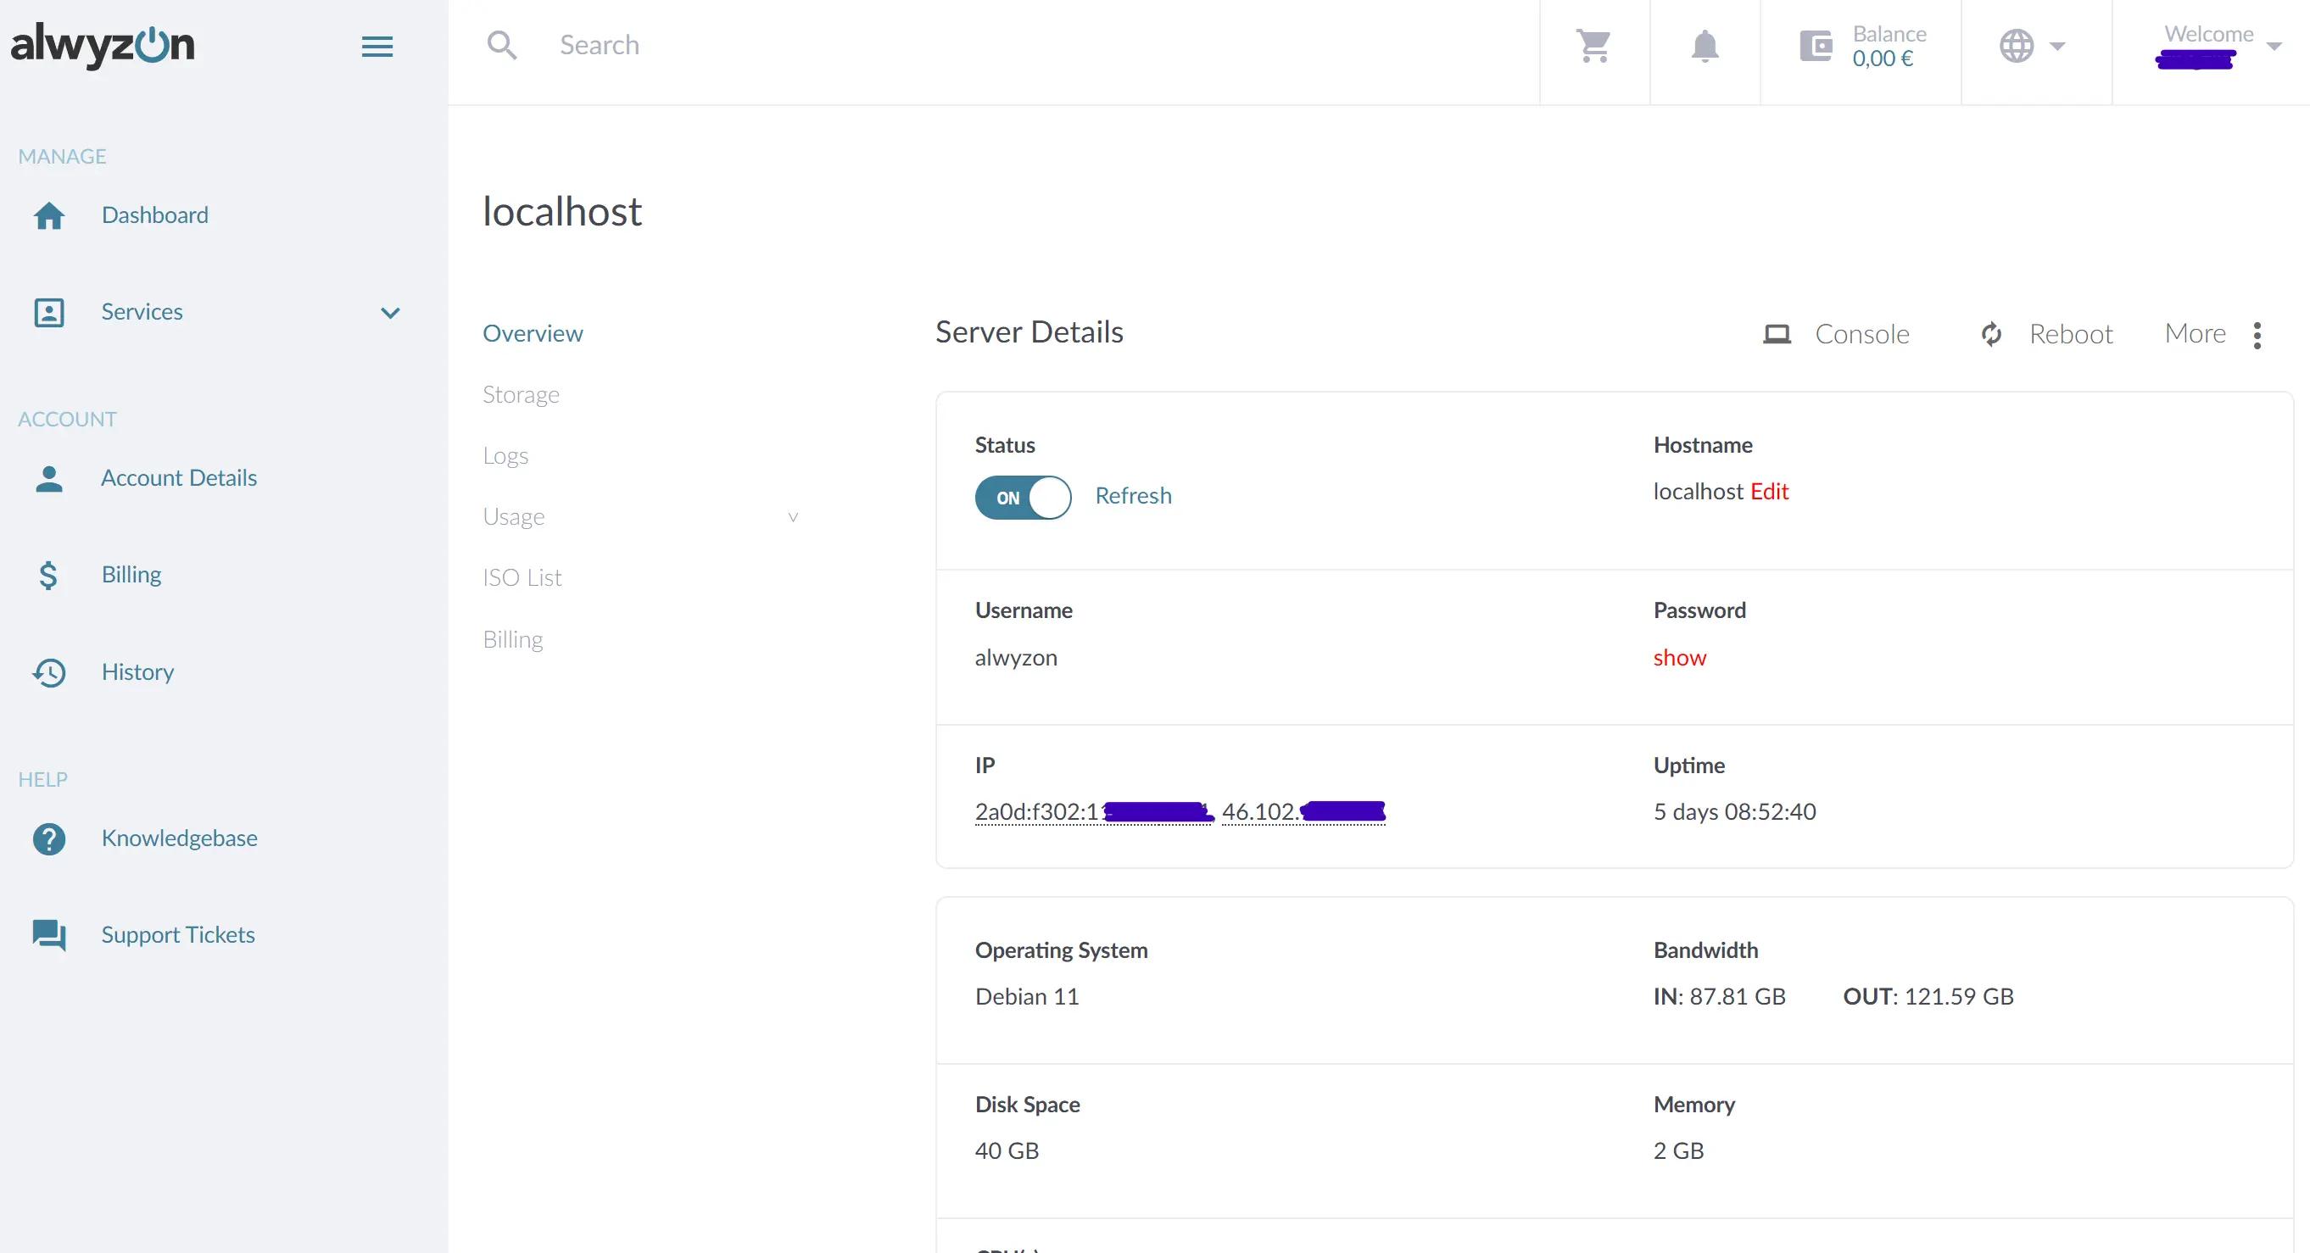The image size is (2310, 1253).
Task: Edit the hostname
Action: click(x=1768, y=491)
